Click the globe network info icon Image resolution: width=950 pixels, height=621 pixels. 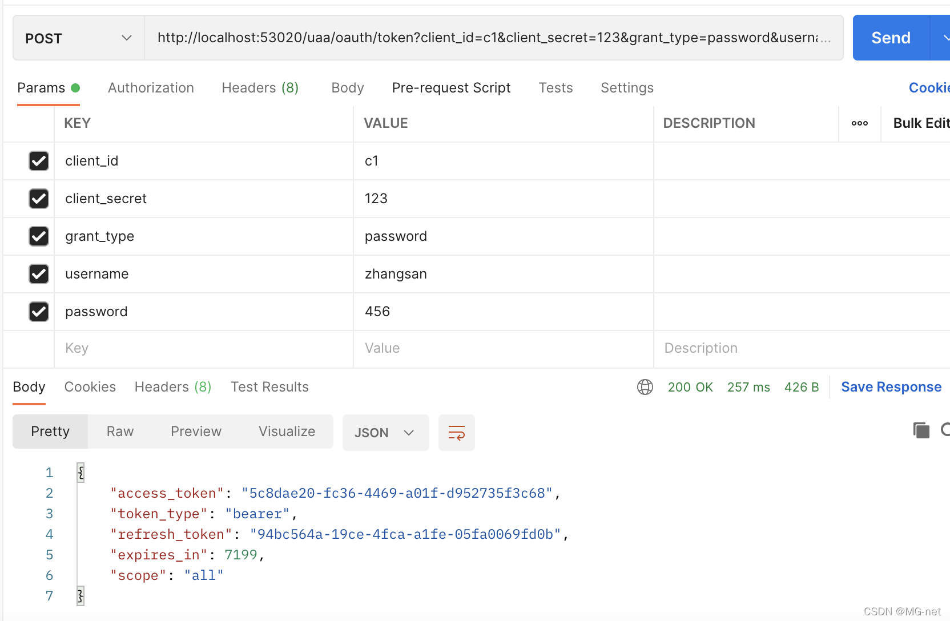coord(645,387)
